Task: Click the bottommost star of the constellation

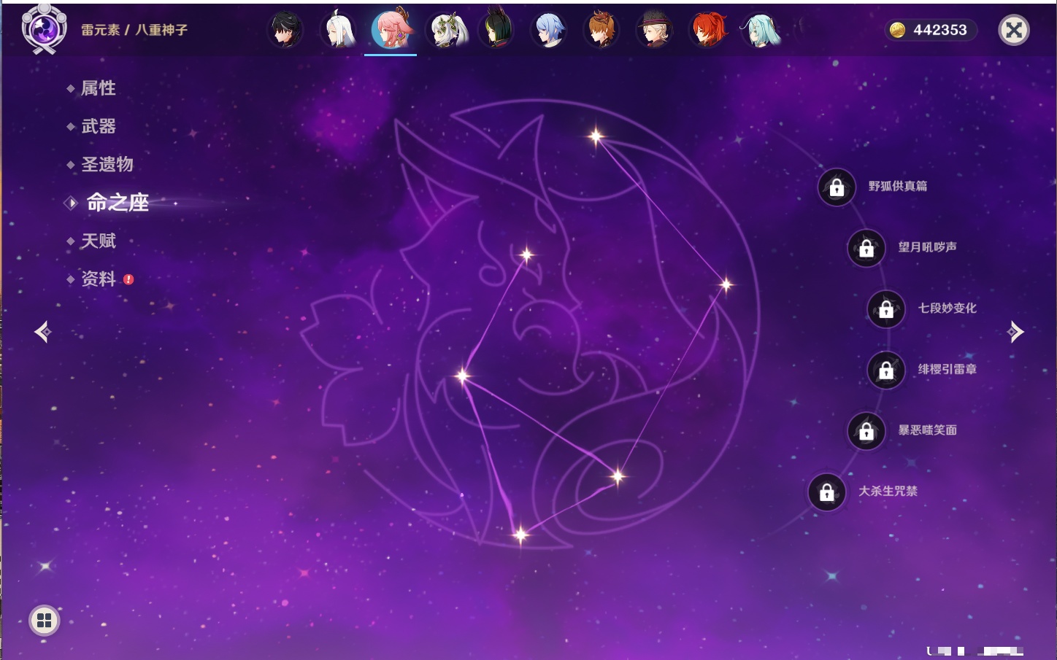Action: tap(520, 535)
